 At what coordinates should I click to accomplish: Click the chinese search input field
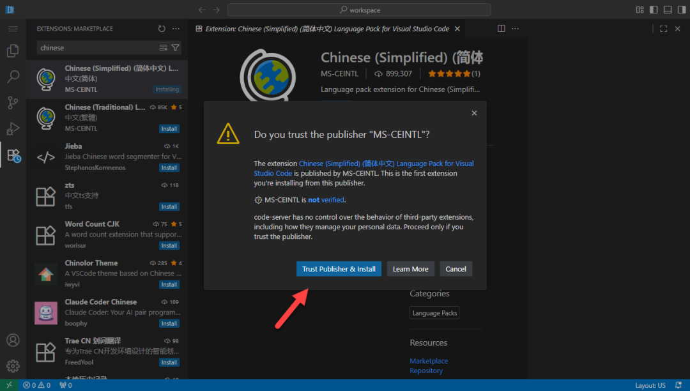[96, 48]
